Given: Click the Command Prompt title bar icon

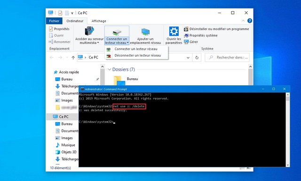Looking at the screenshot, I should (x=82, y=89).
